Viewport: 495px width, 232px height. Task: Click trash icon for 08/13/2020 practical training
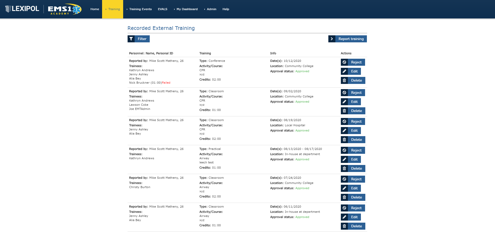point(344,168)
